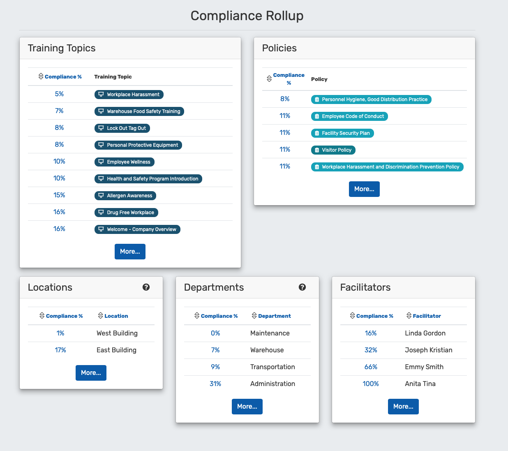Sort Departments by Compliance % header
The width and height of the screenshot is (508, 451).
click(219, 316)
